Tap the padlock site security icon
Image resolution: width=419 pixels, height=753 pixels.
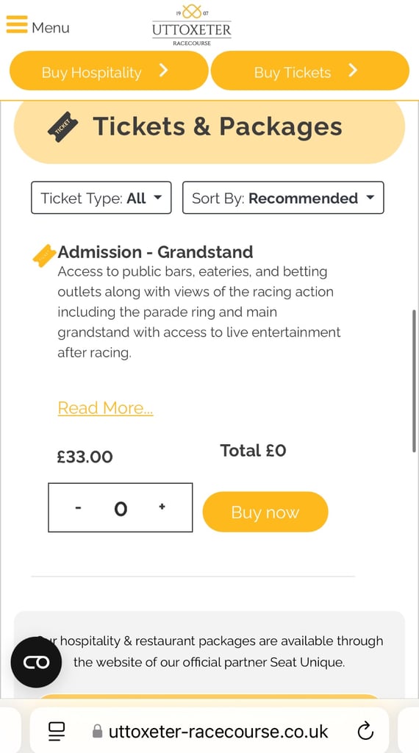click(x=97, y=732)
